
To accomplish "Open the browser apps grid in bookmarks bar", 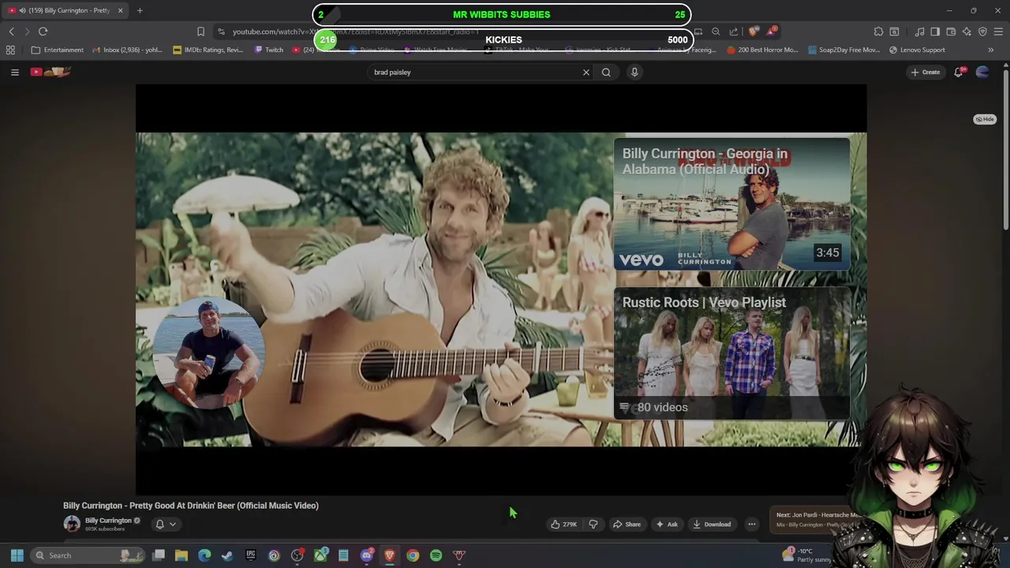I will coord(10,50).
